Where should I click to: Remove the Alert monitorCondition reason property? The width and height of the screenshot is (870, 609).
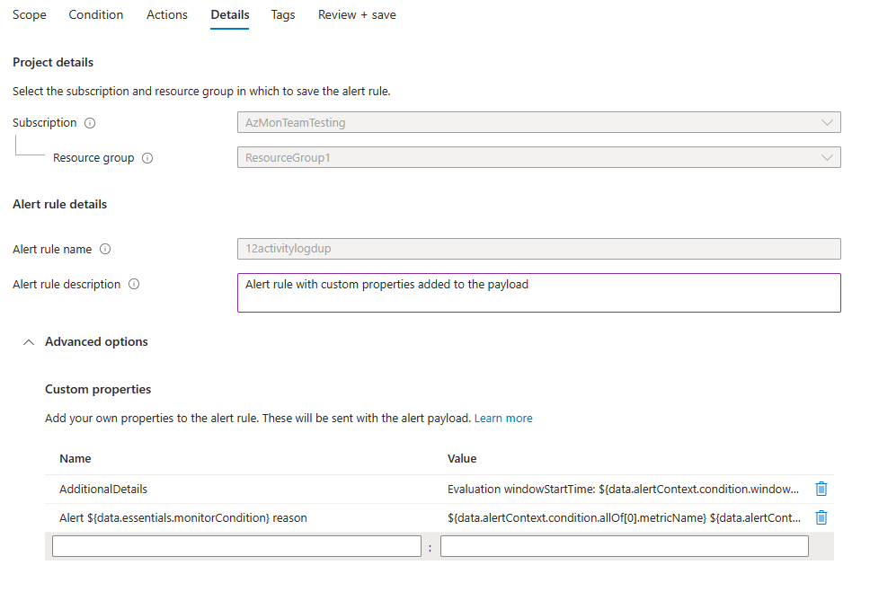(821, 517)
